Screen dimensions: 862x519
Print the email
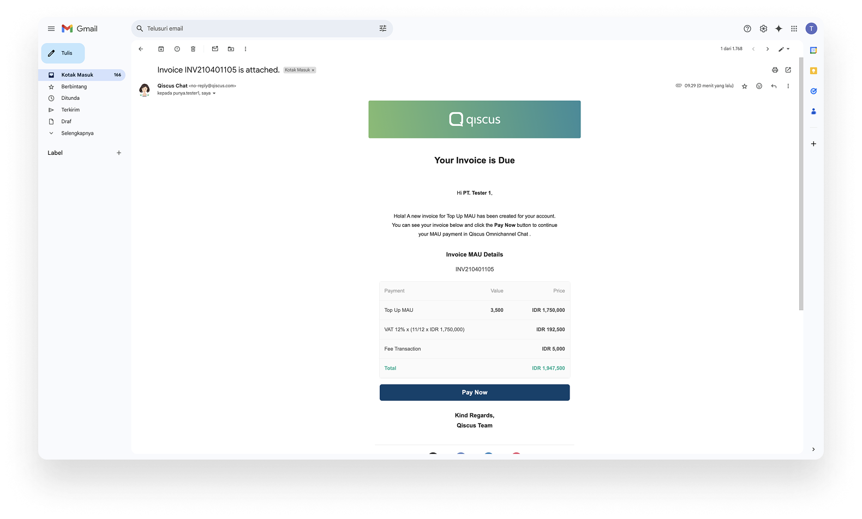coord(775,70)
